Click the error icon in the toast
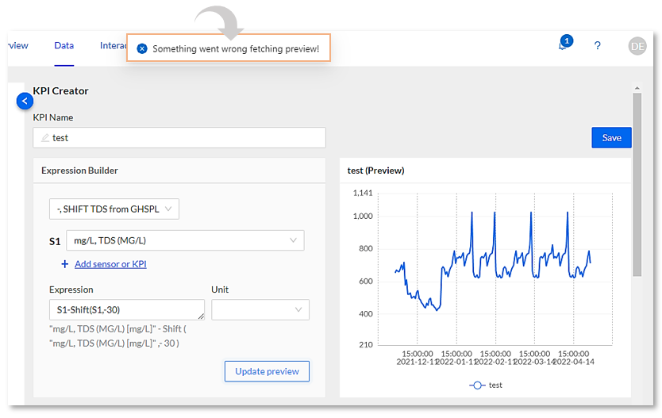 click(142, 48)
